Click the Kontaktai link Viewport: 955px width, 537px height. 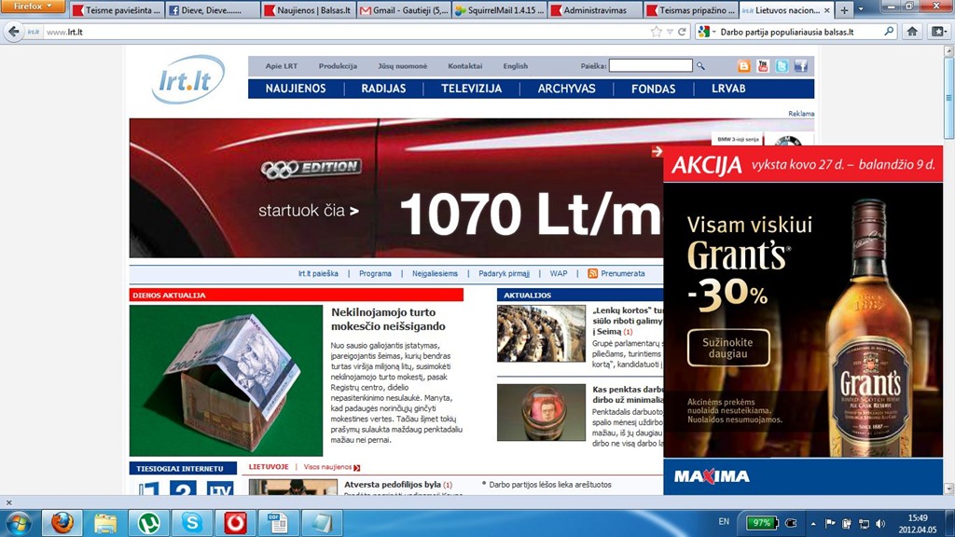tap(464, 66)
